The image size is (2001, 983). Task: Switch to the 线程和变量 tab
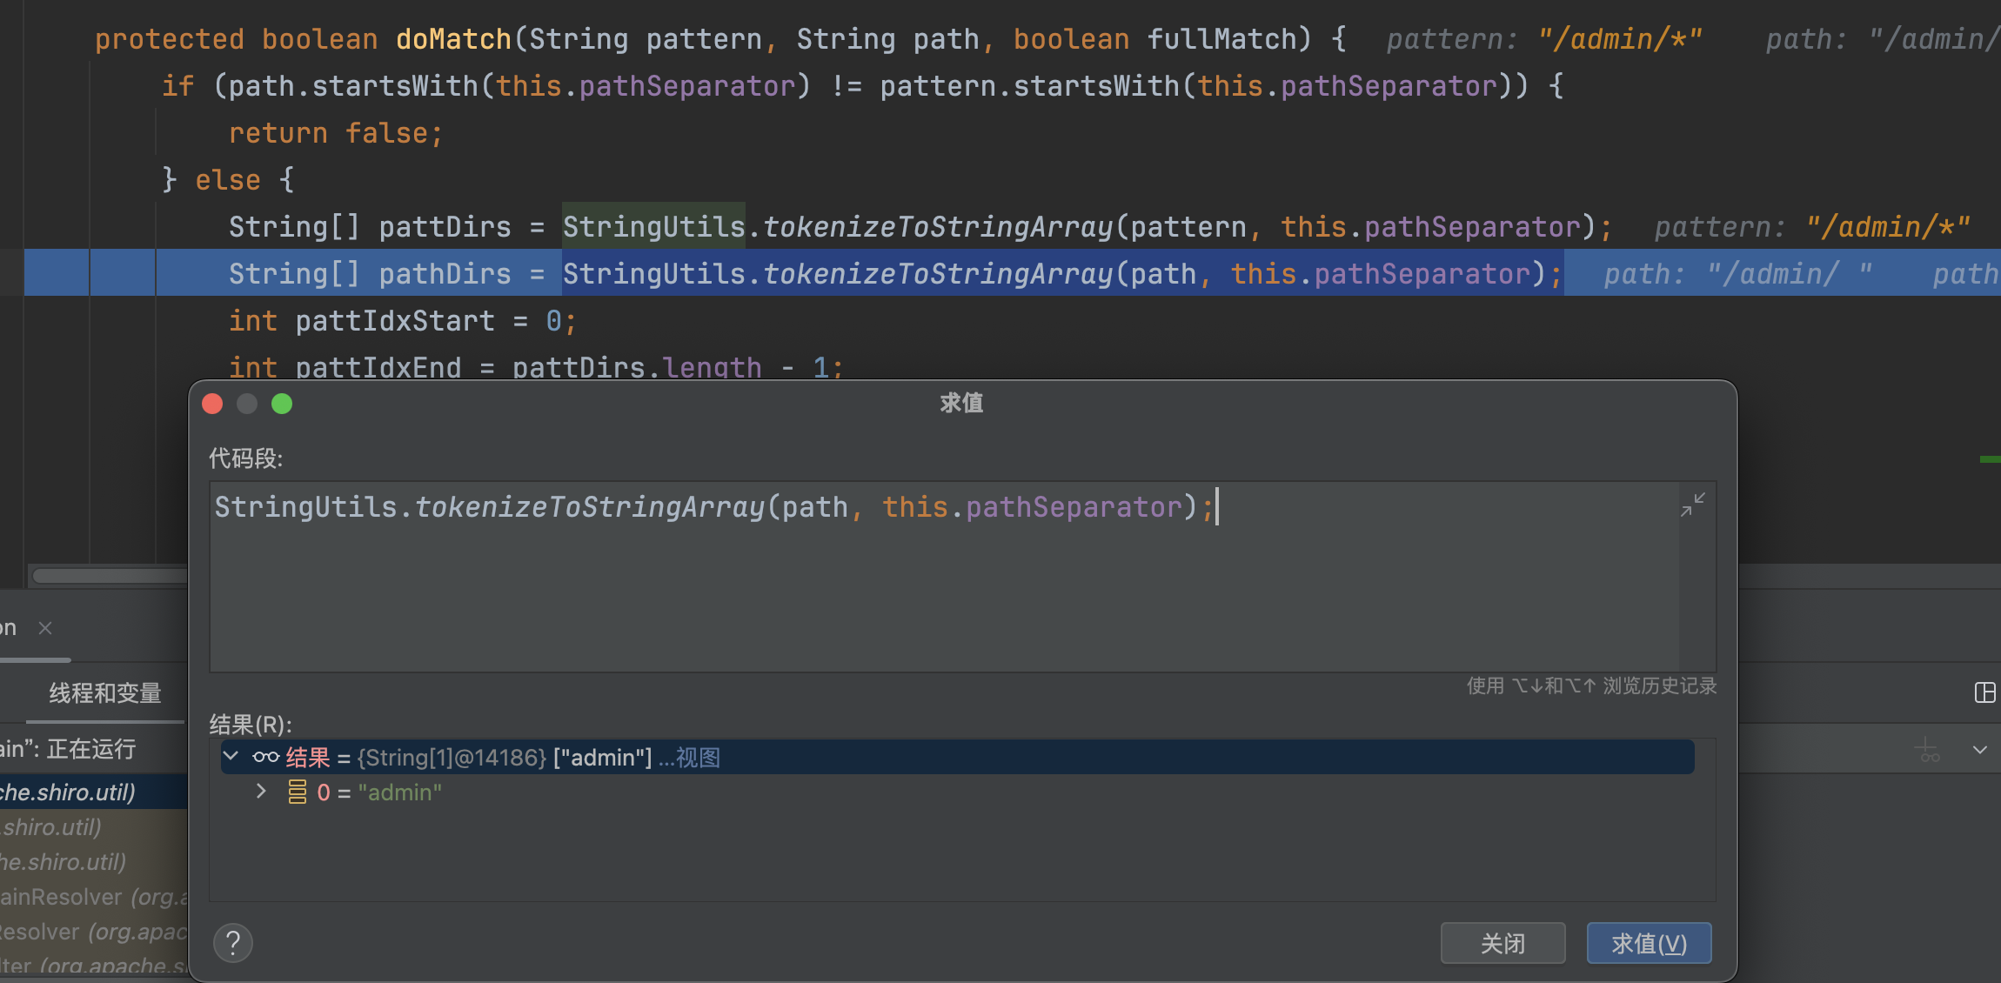click(104, 693)
